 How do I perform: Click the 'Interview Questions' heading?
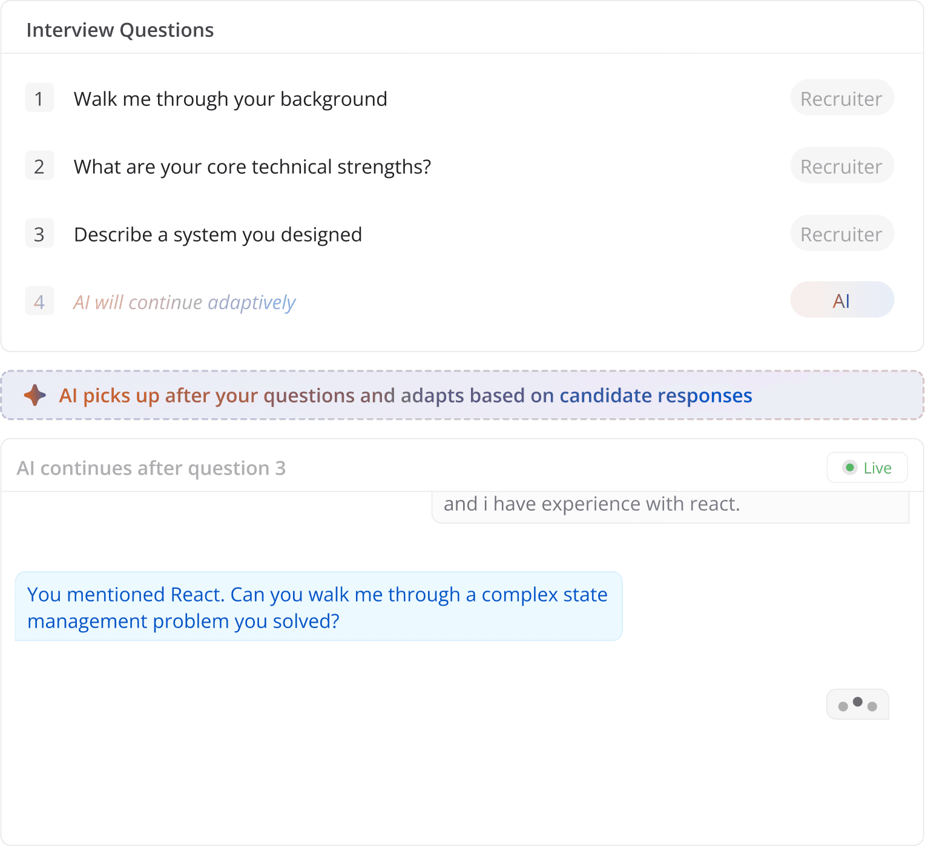tap(120, 30)
